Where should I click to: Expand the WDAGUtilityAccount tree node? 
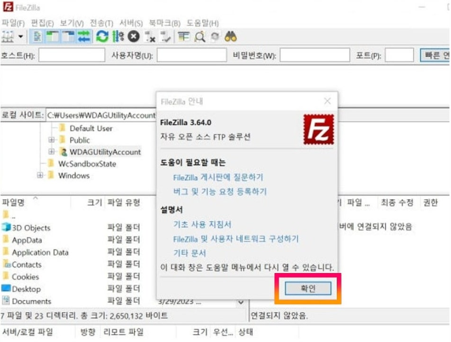[x=52, y=151]
